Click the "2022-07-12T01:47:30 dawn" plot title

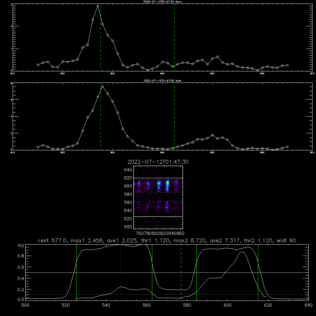tap(162, 1)
